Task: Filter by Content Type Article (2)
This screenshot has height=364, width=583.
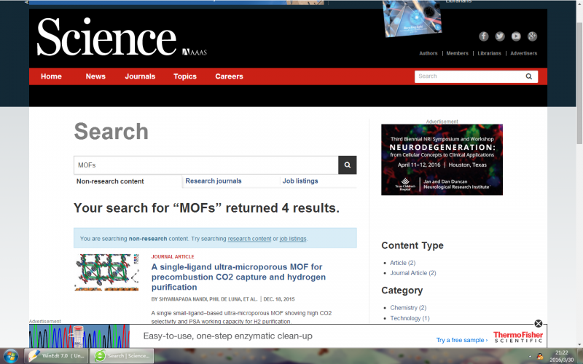Action: point(403,263)
